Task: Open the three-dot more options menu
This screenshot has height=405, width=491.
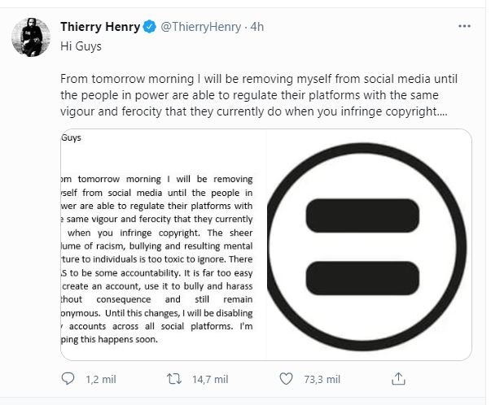Action: pyautogui.click(x=464, y=27)
